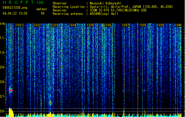Viewport: 185px width, 117px height.
Task: Click the red echo spot below the 1333 marker
Action: tap(51, 103)
